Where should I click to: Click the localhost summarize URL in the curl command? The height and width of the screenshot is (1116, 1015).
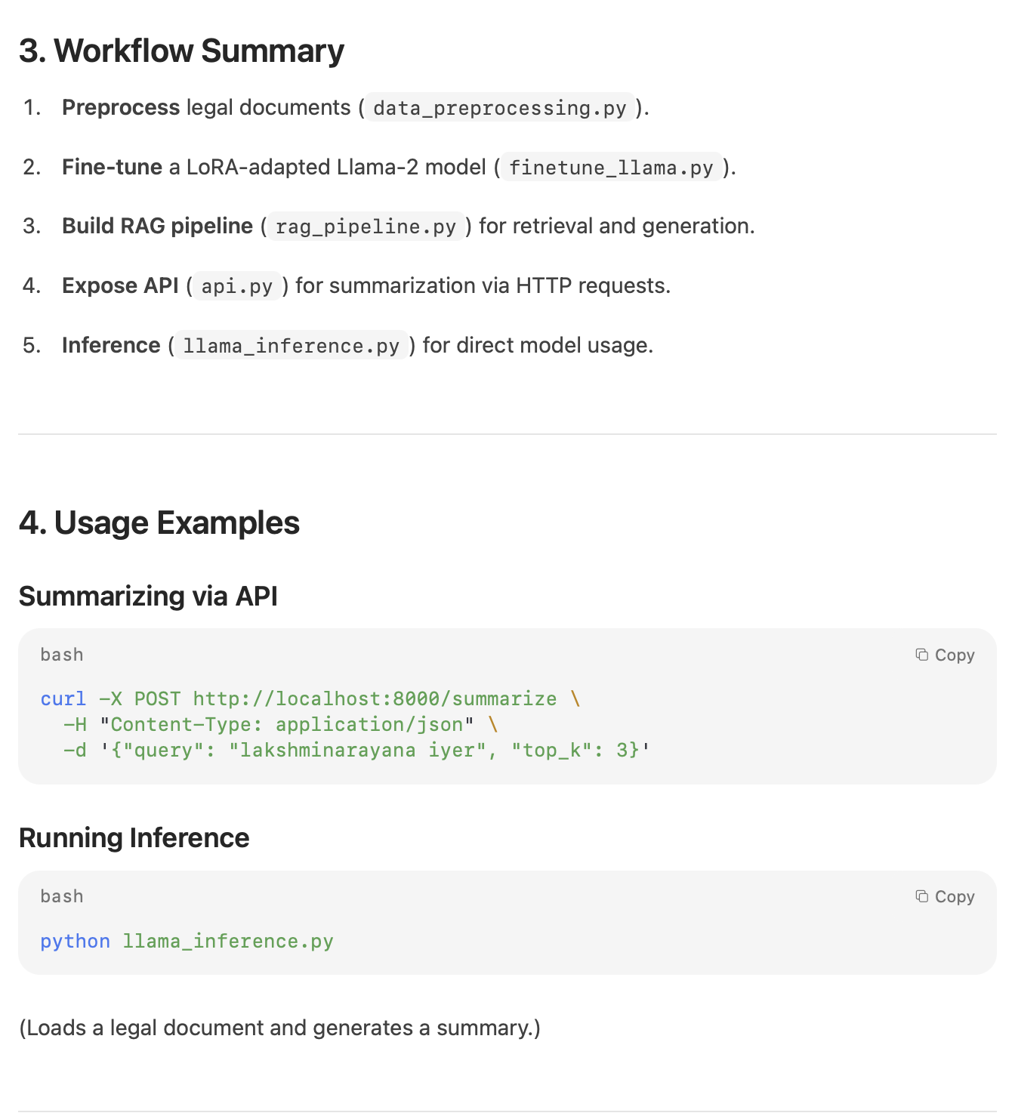click(x=374, y=698)
